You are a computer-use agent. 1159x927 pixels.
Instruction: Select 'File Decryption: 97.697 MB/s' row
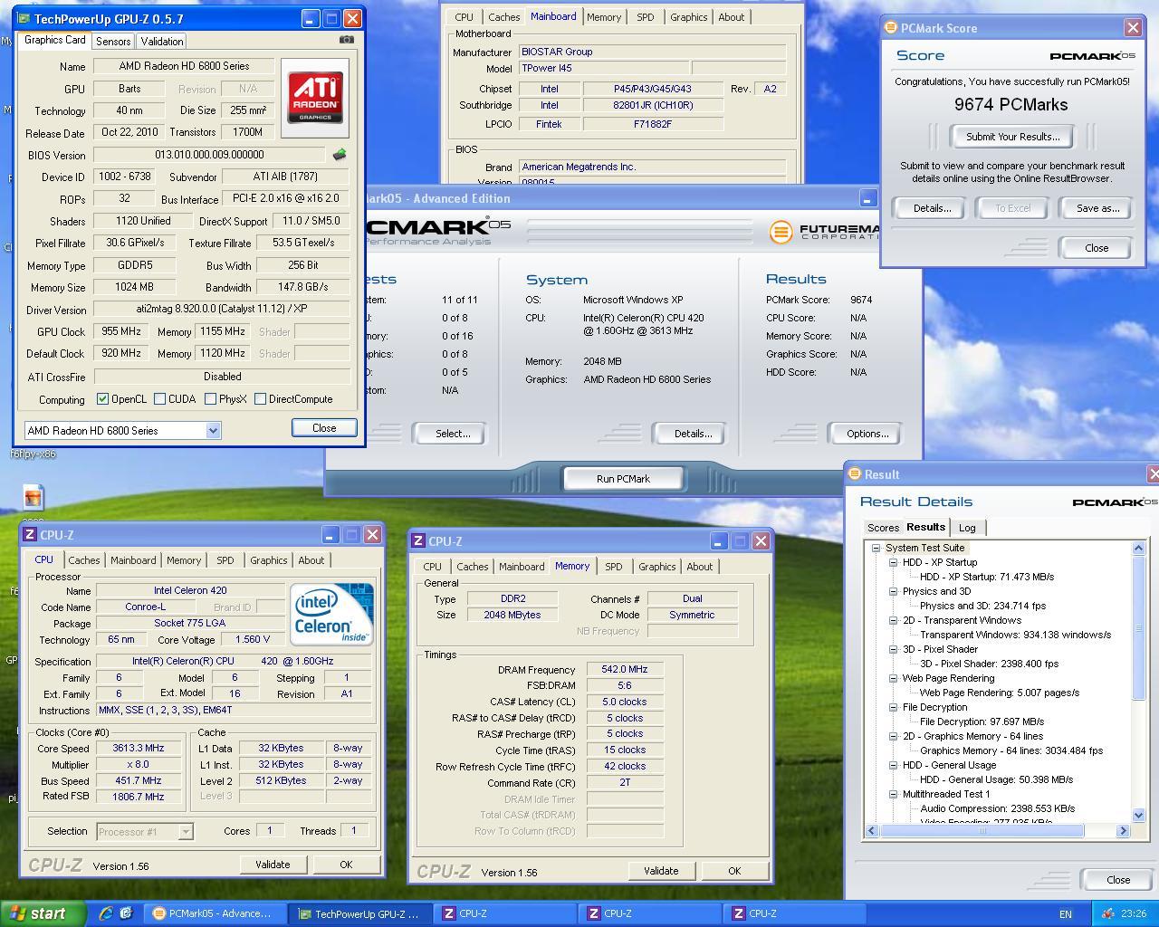click(x=982, y=722)
